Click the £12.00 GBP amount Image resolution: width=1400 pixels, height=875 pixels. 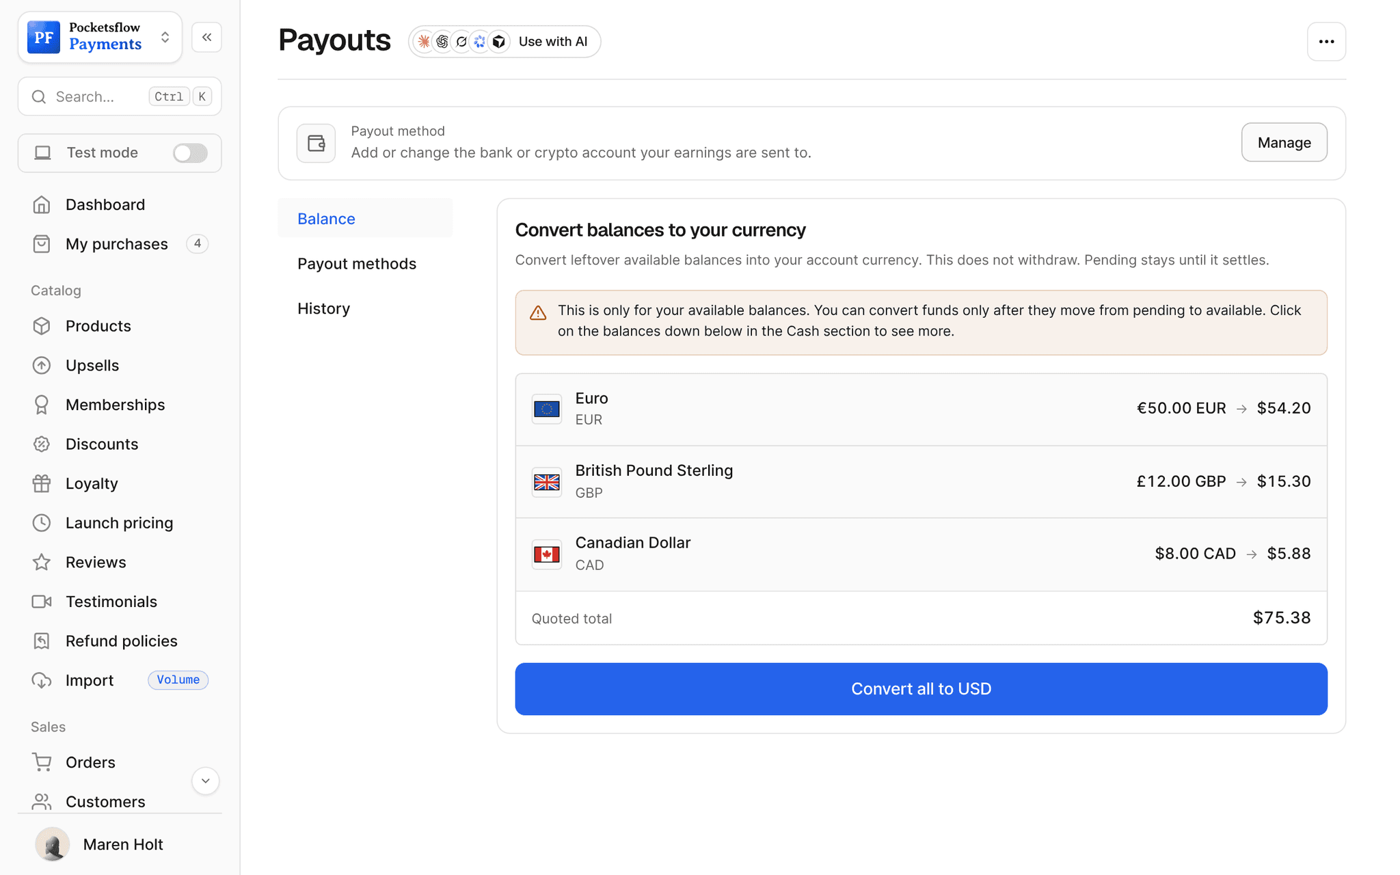(1181, 481)
